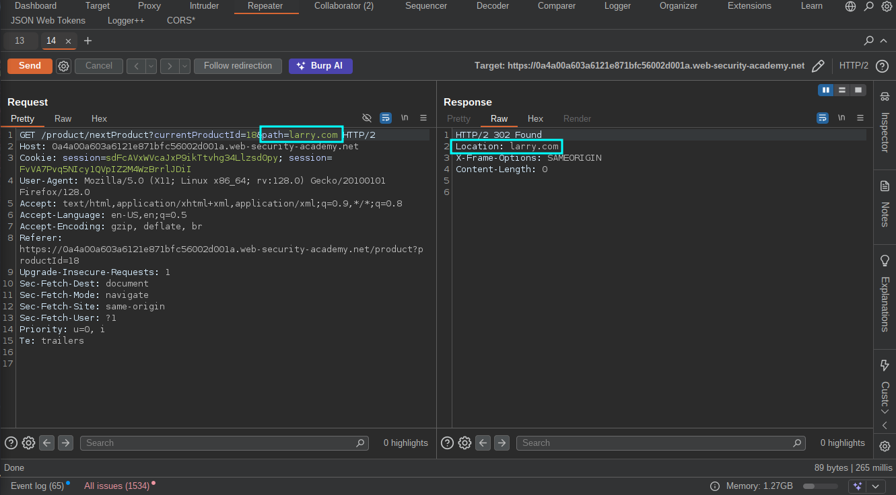Switch to side-by-side split layout view
896x495 pixels.
(x=826, y=90)
